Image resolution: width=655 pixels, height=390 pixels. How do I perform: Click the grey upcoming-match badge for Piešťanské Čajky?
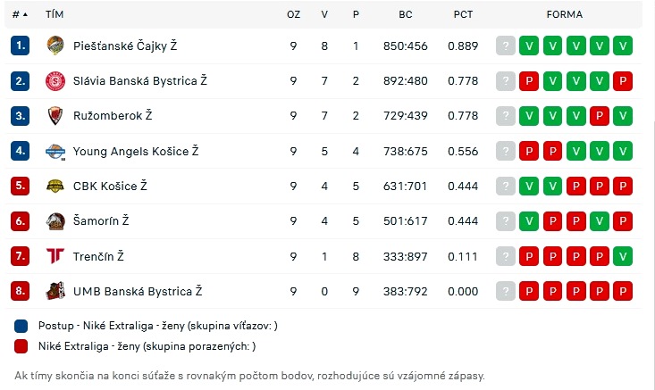[507, 46]
